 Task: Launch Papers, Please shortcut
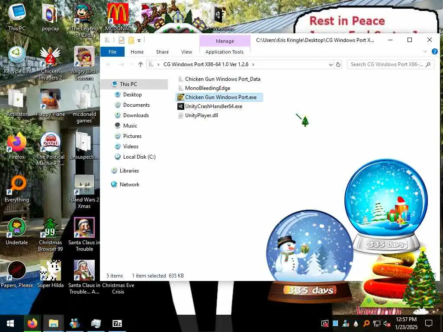pyautogui.click(x=17, y=275)
